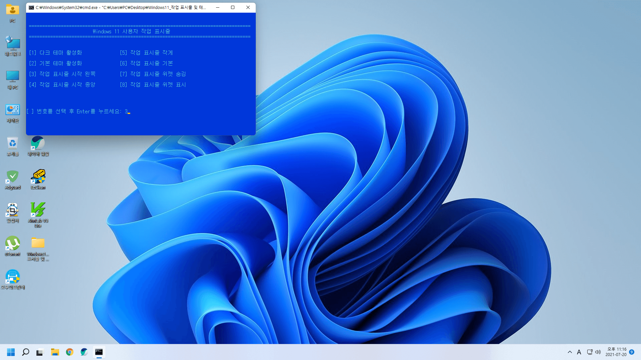Open the Windows Start menu

point(11,352)
